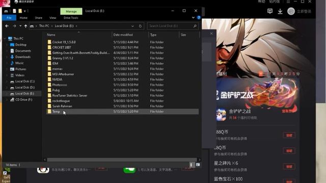This screenshot has height=183, width=326.
Task: Go back with the back arrow
Action: 7,26
